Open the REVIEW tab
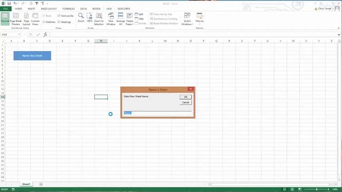The height and width of the screenshot is (192, 342). tap(96, 9)
